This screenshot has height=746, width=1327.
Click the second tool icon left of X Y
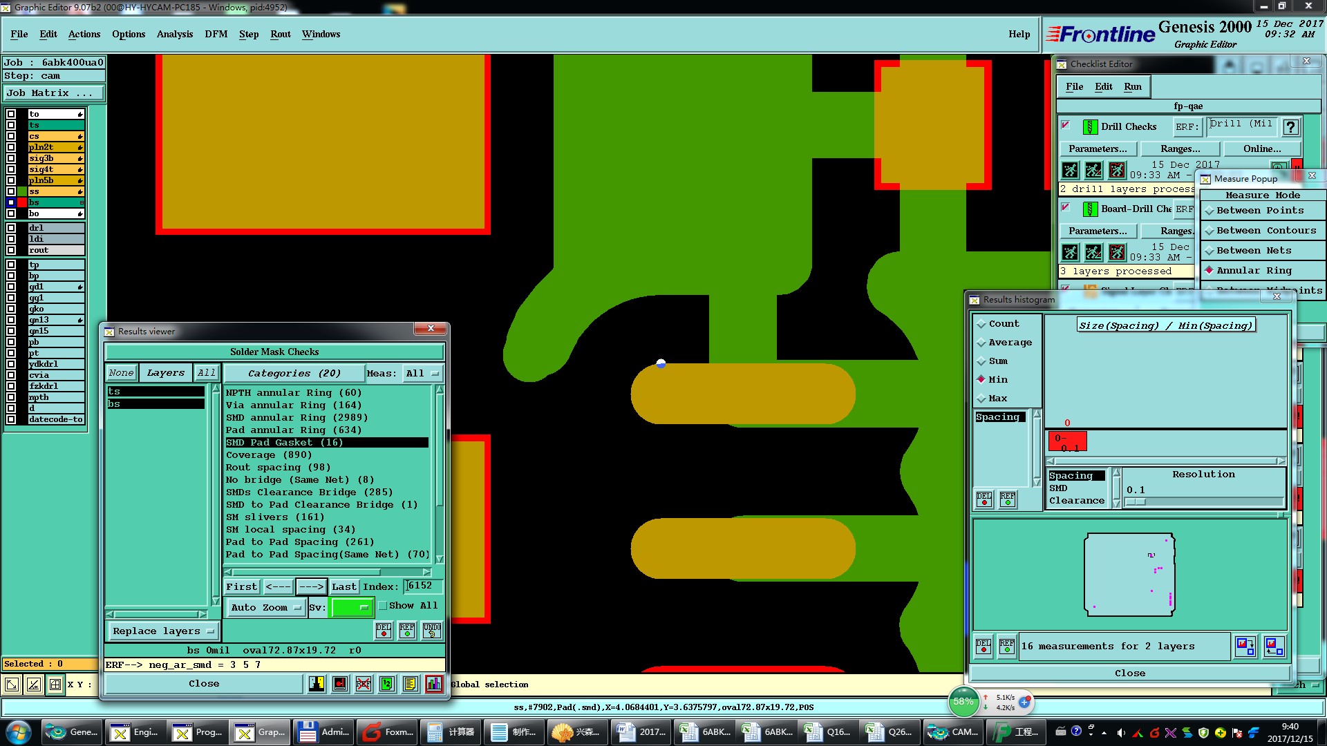pos(33,685)
